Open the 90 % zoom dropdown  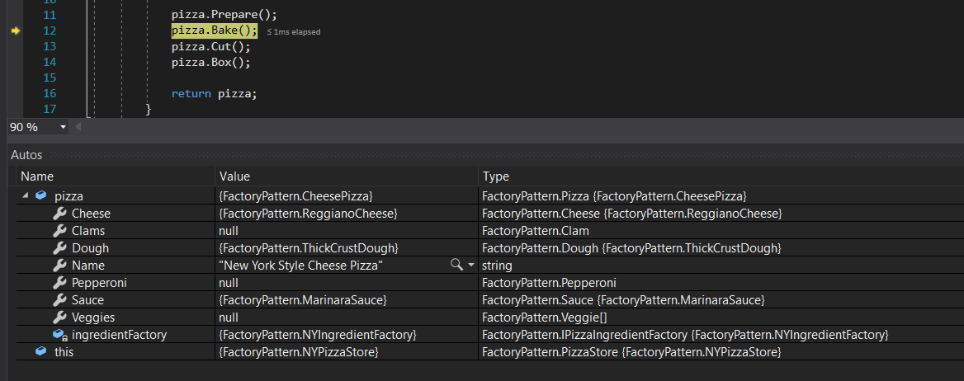(x=63, y=127)
